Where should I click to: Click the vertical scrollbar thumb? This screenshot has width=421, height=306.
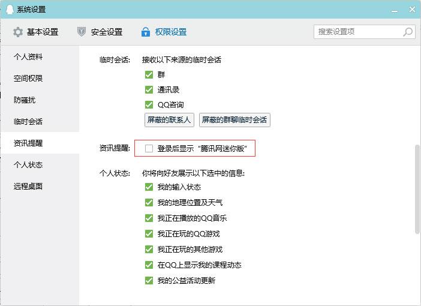coord(417,190)
